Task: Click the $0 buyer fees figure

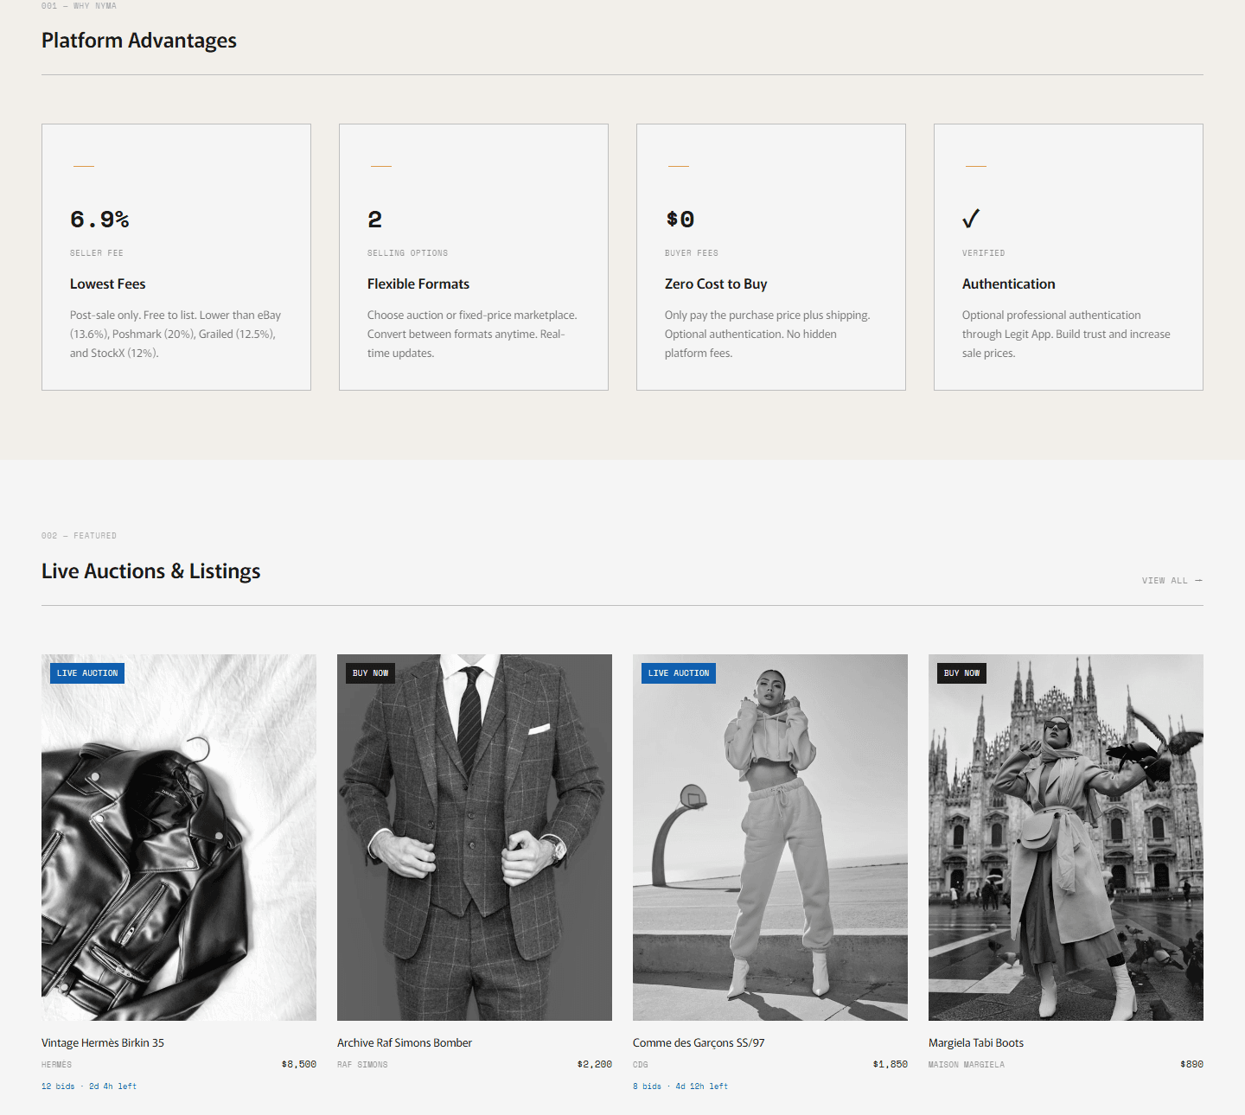Action: [x=680, y=220]
